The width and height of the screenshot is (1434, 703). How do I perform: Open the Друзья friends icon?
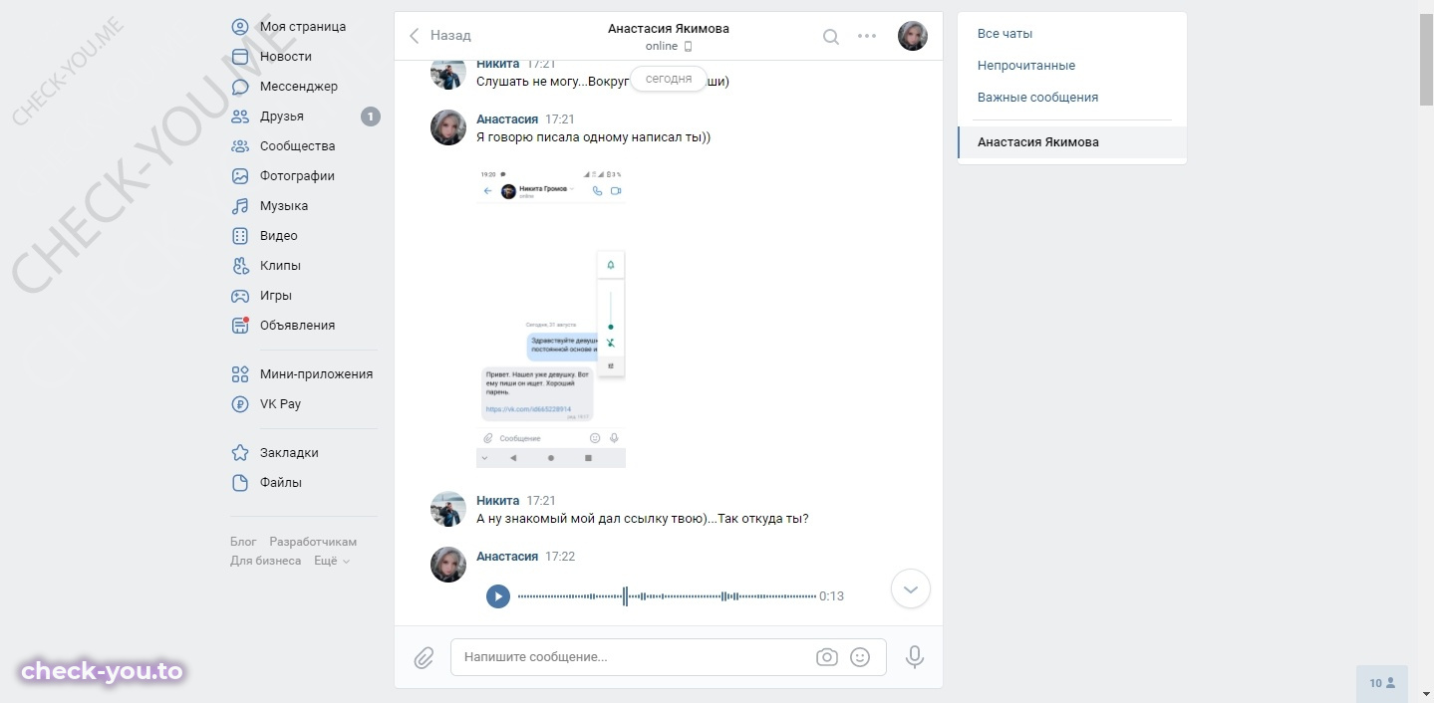click(240, 117)
